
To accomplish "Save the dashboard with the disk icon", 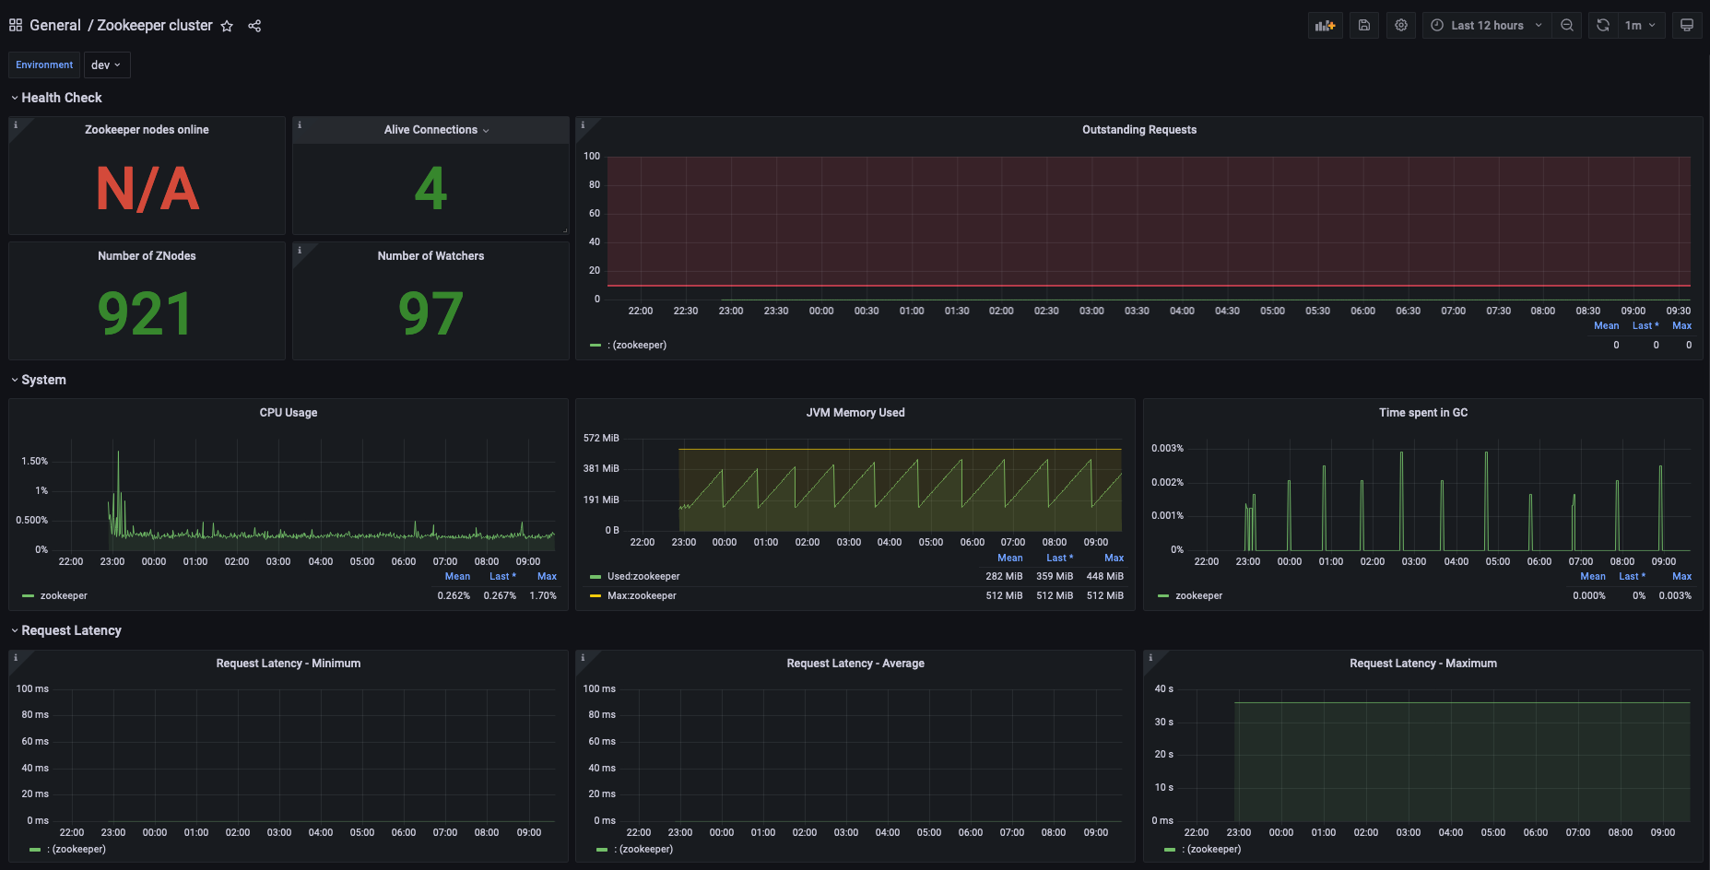I will pyautogui.click(x=1364, y=26).
